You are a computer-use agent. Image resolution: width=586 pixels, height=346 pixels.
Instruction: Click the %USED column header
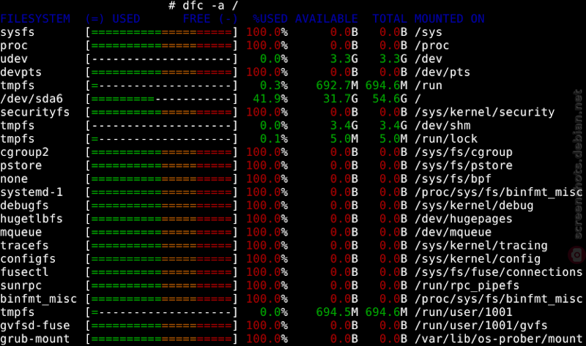click(270, 19)
